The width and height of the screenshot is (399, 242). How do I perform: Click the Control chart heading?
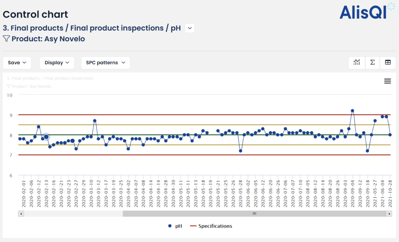click(x=35, y=14)
